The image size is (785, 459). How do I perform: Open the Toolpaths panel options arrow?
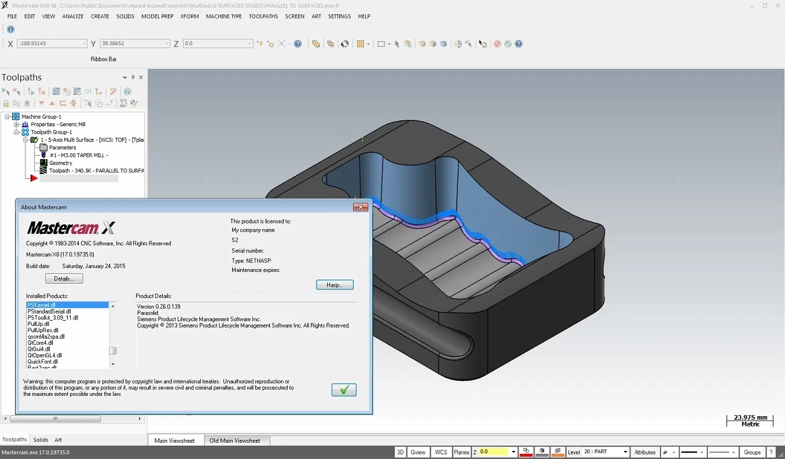124,78
